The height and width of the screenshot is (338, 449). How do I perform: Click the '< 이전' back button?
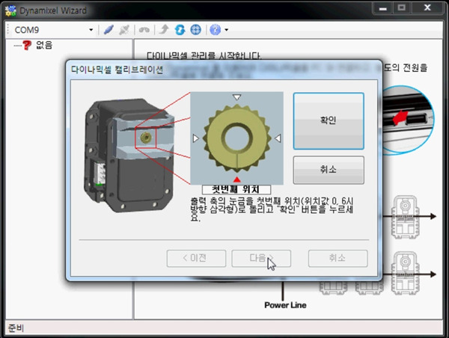196,258
